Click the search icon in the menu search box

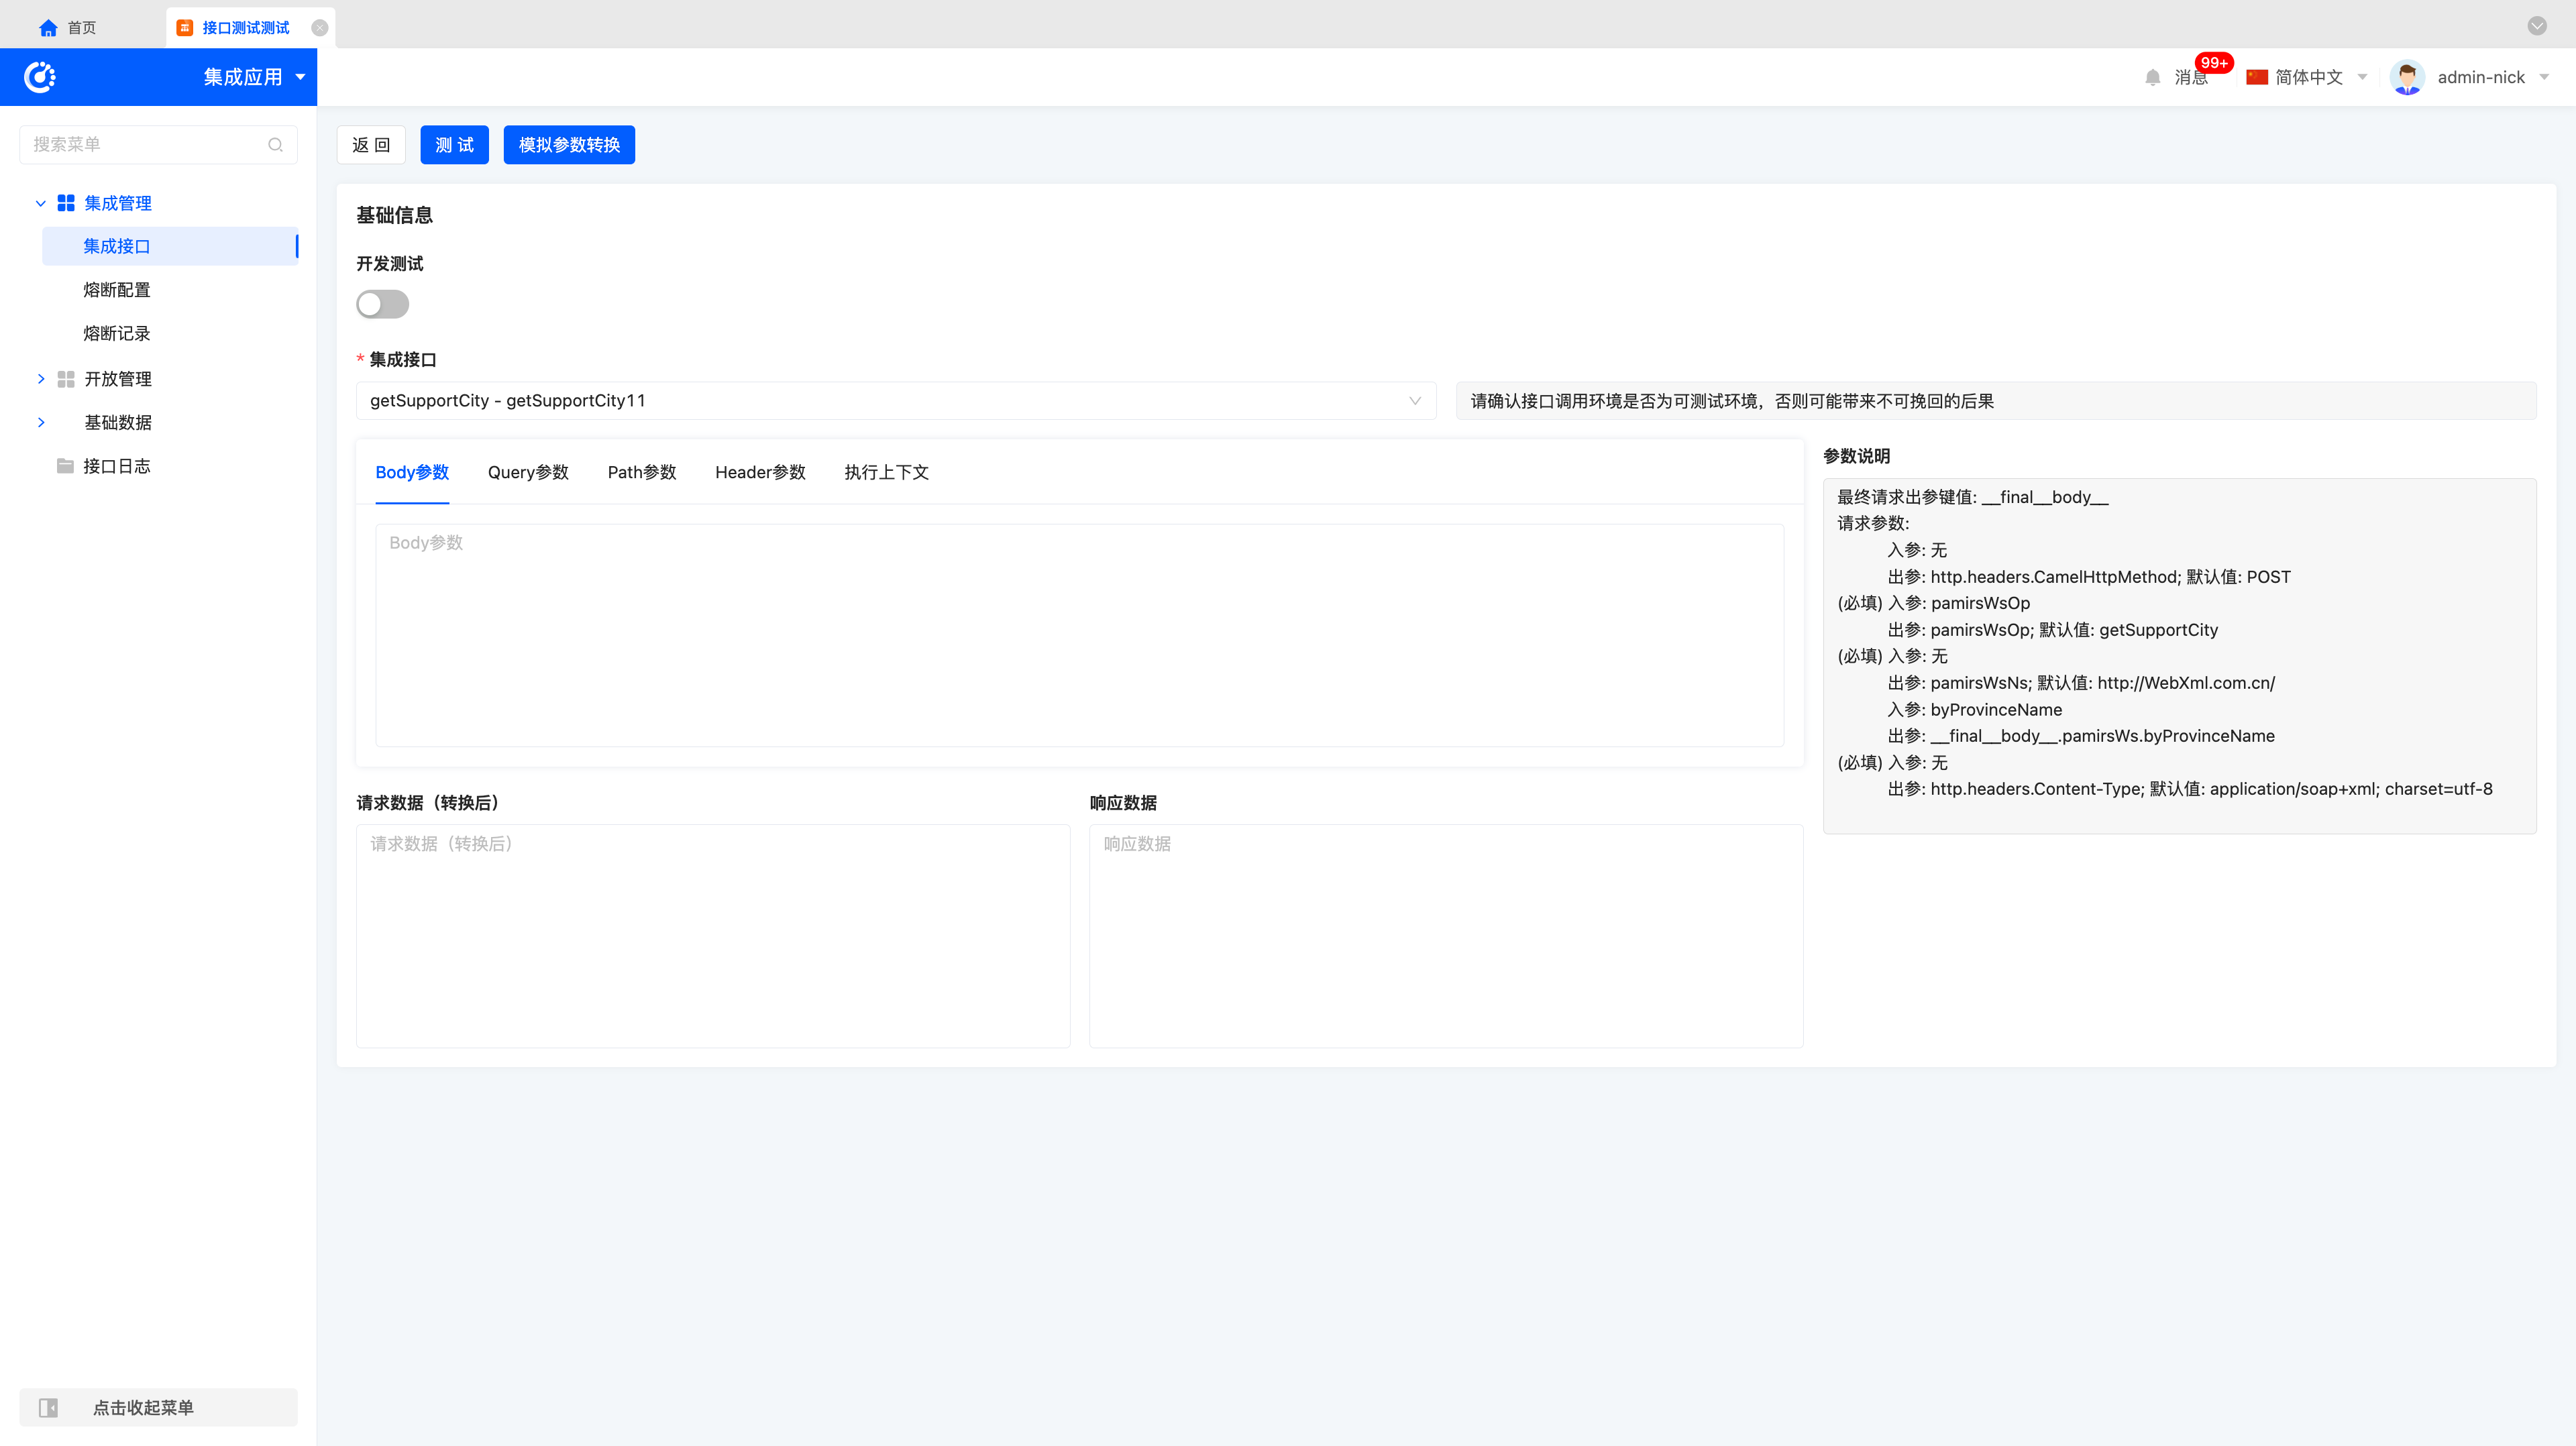[275, 145]
